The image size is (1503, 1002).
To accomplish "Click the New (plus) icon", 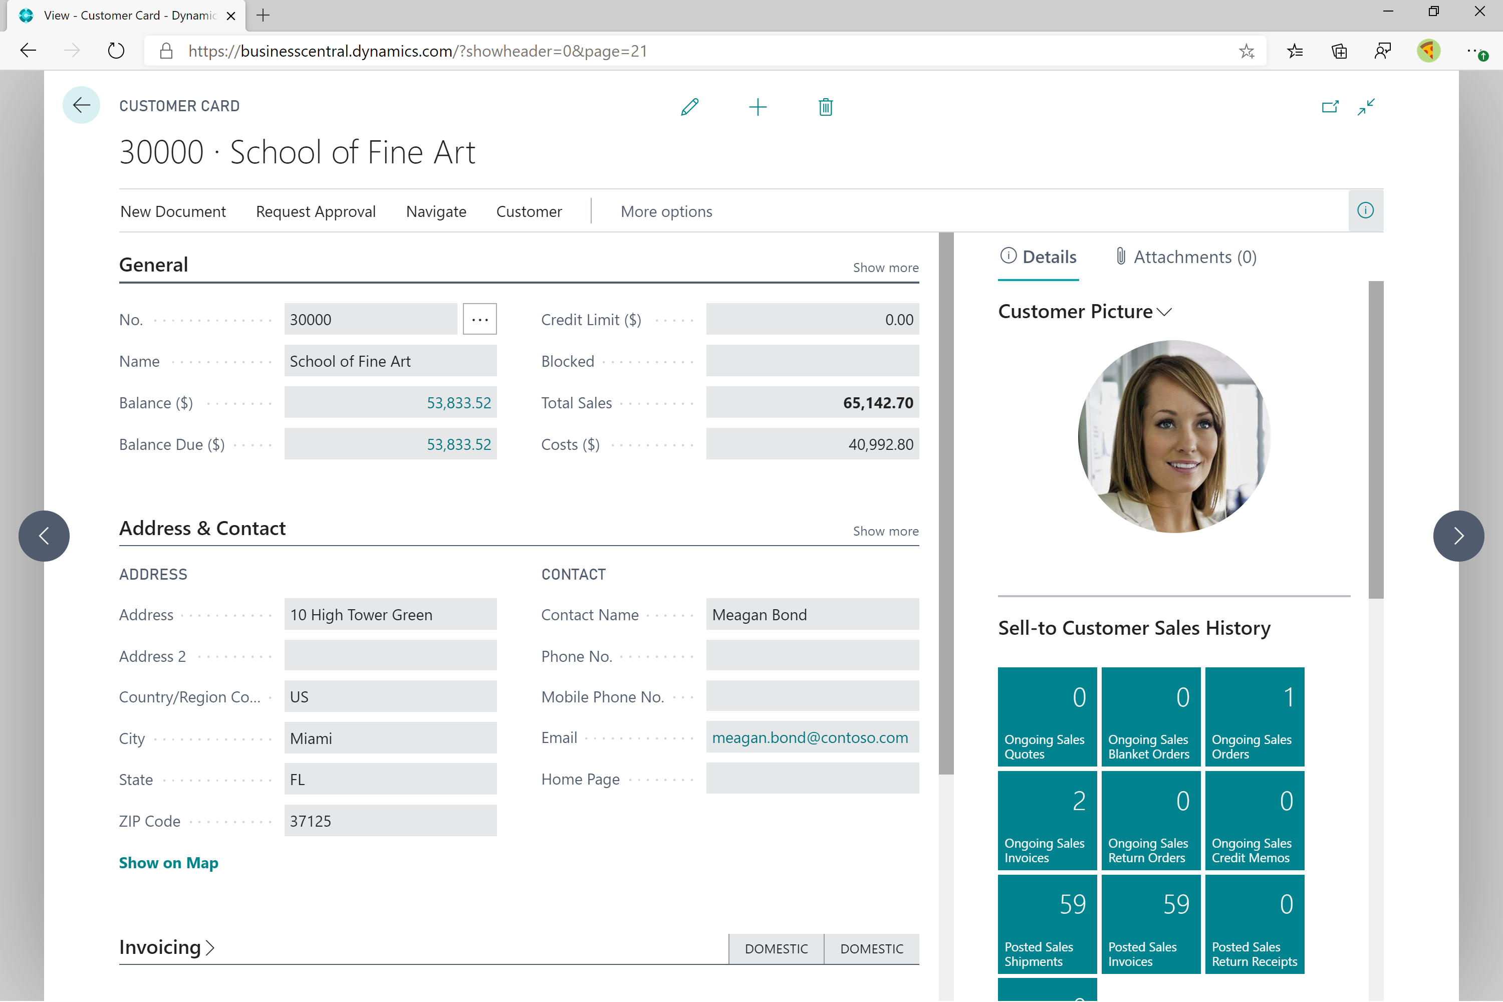I will [757, 105].
